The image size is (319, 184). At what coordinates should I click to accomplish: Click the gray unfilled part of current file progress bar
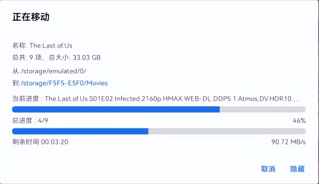(x=262, y=109)
